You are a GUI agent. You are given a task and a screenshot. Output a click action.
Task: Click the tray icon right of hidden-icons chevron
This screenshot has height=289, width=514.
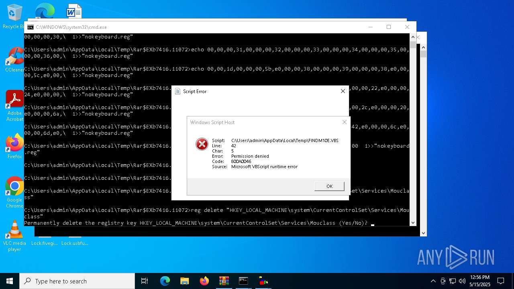click(443, 281)
